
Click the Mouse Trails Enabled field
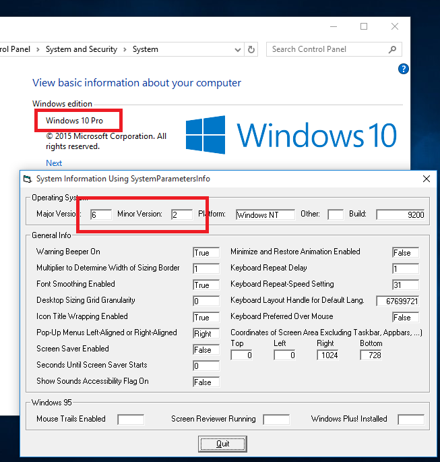[x=131, y=420]
